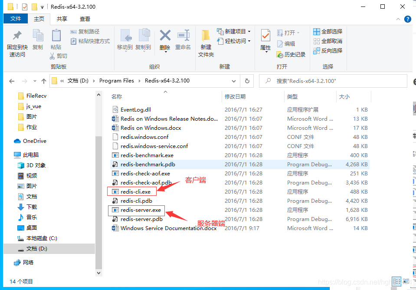Click the Refresh button

tap(247, 81)
